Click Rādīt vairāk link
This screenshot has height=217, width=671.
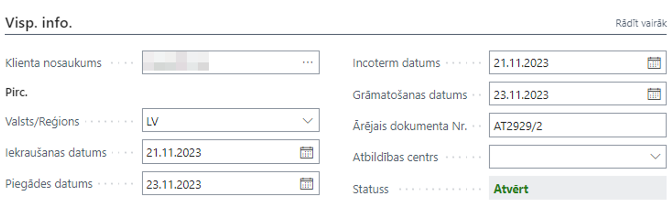click(x=640, y=23)
